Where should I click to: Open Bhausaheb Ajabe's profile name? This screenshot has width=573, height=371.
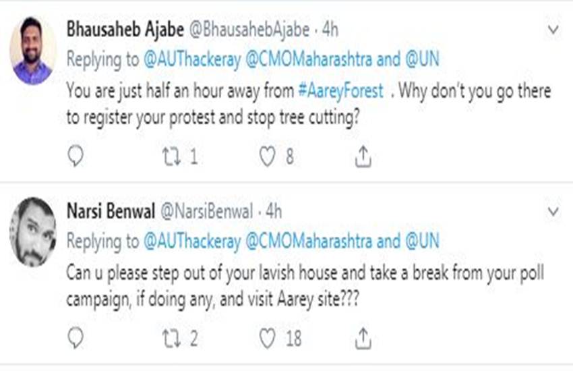[x=111, y=30]
